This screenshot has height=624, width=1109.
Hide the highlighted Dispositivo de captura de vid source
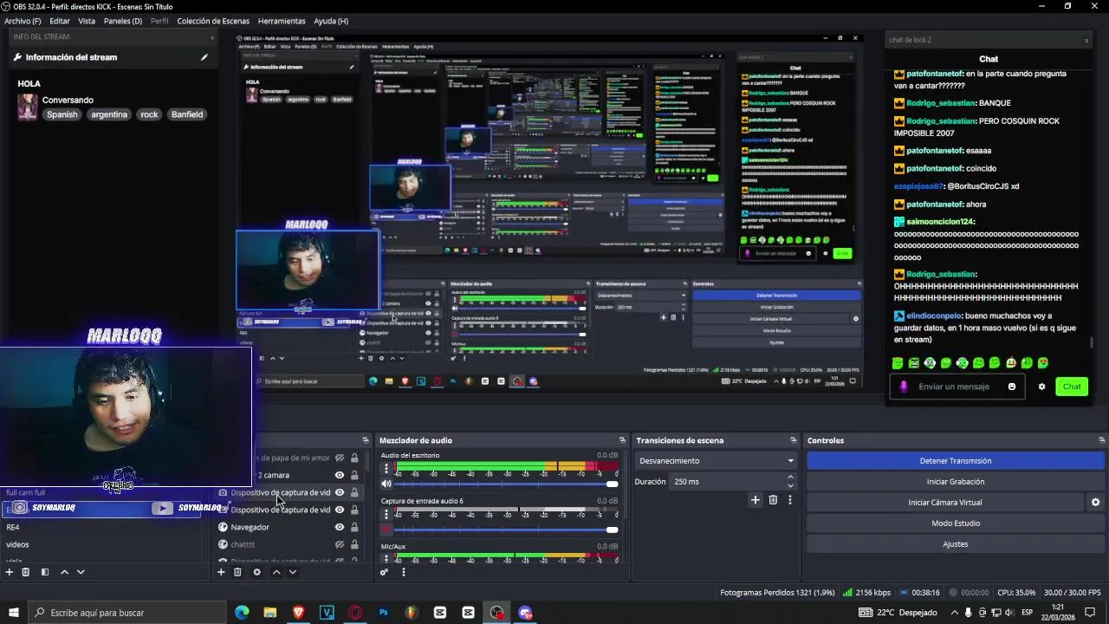(x=340, y=492)
